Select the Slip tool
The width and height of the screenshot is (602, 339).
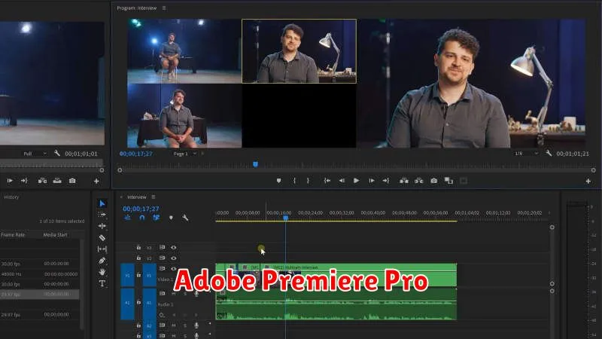point(102,249)
